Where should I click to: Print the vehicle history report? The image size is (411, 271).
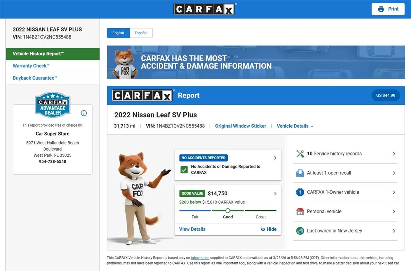pos(388,9)
